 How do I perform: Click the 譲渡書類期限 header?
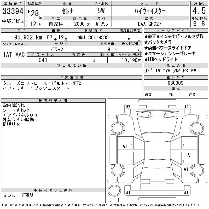[130, 31]
